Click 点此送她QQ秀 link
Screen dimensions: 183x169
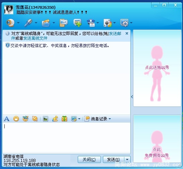[x=157, y=68]
